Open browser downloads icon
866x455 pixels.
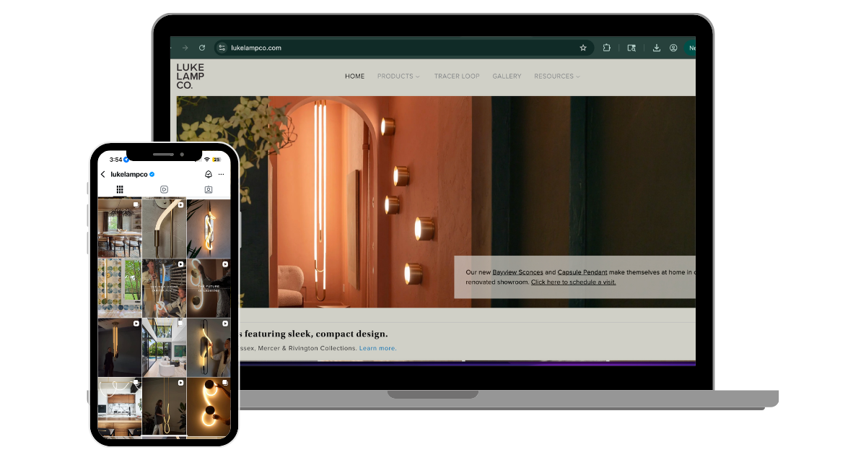(x=657, y=48)
